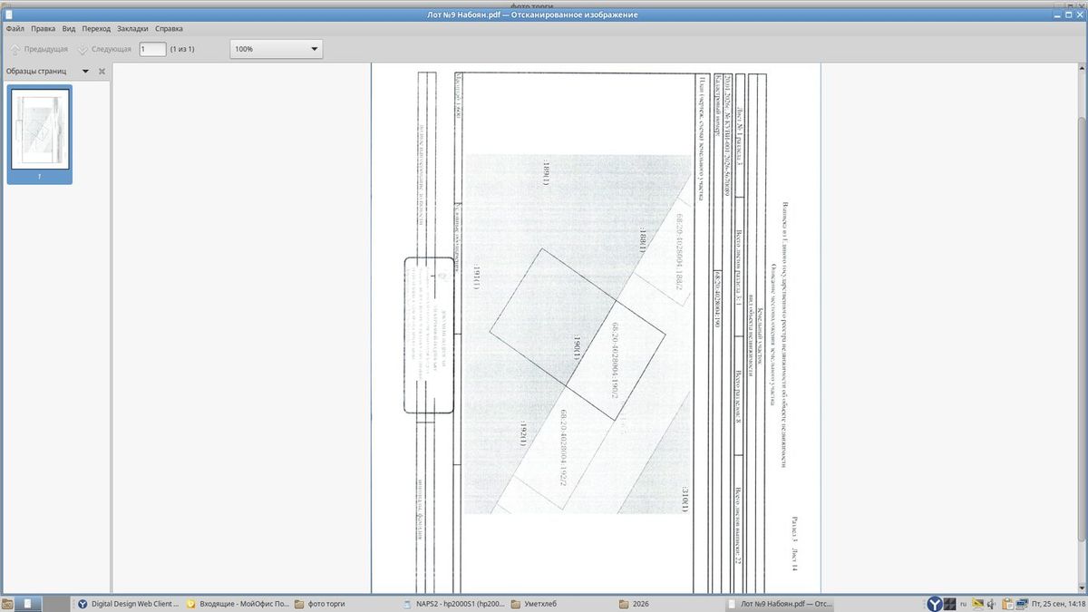Open the Вид menu
This screenshot has height=612, width=1088.
[x=69, y=28]
